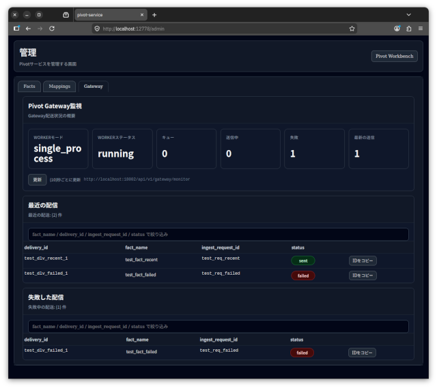Image resolution: width=437 pixels, height=388 pixels.
Task: Open the Firefox account icon
Action: pos(397,29)
